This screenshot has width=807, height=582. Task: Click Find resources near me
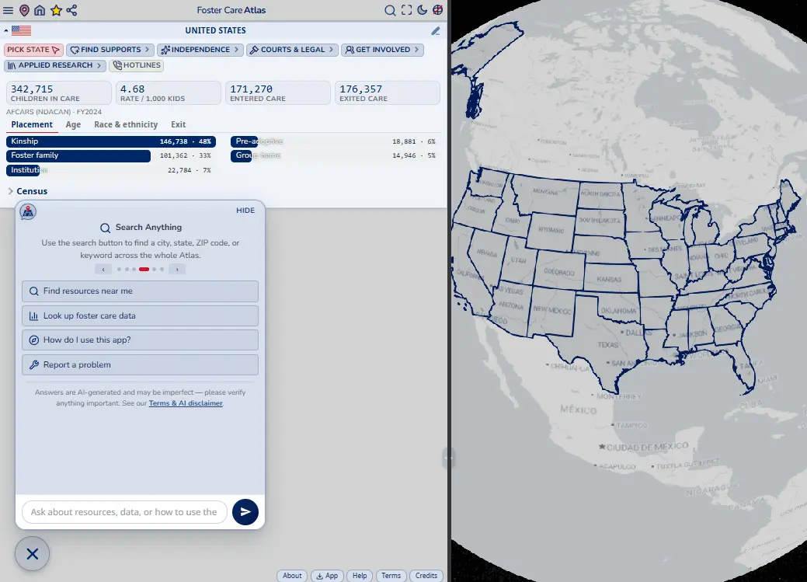pyautogui.click(x=140, y=291)
